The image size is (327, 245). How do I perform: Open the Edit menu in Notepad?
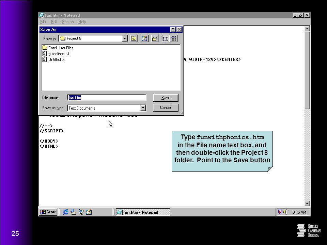[x=54, y=22]
